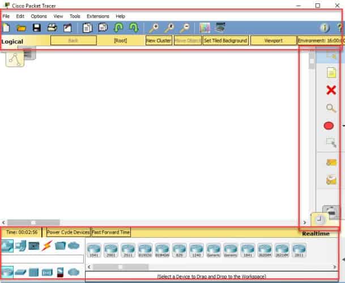Open the Environment time setting
This screenshot has height=283, width=345.
click(321, 41)
